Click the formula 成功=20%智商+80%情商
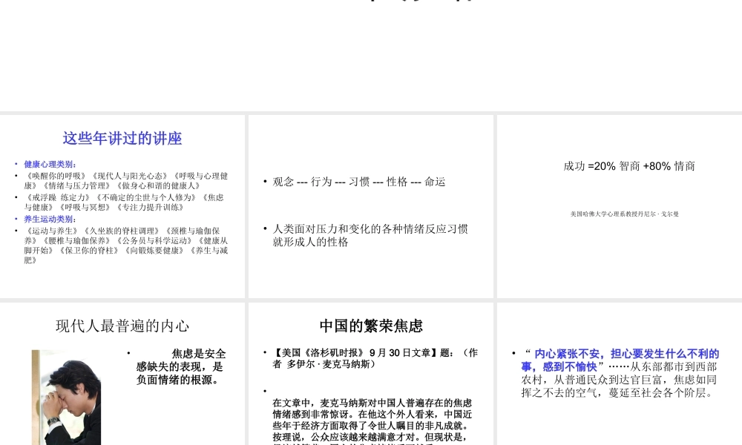 click(629, 165)
